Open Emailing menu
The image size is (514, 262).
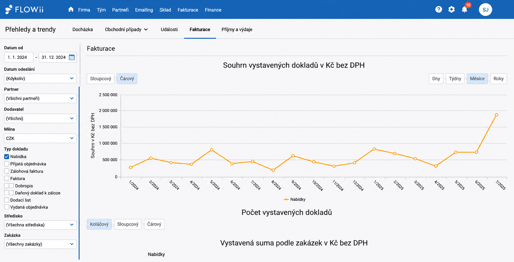(x=144, y=10)
